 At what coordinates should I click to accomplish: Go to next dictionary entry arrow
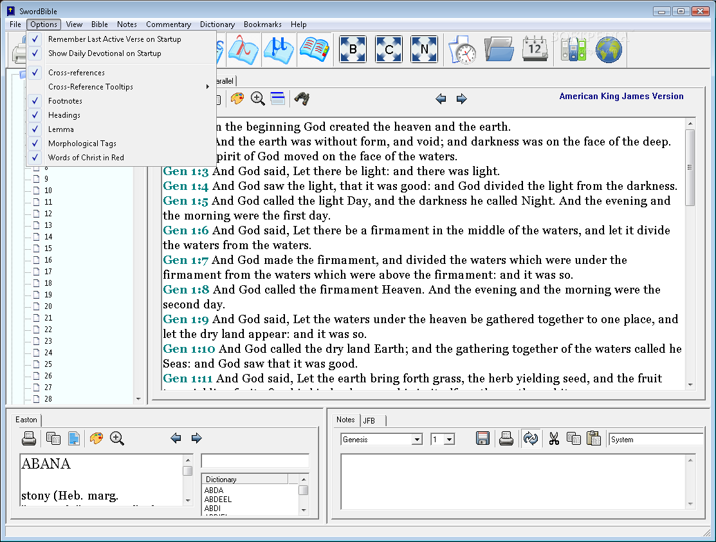[x=196, y=438]
